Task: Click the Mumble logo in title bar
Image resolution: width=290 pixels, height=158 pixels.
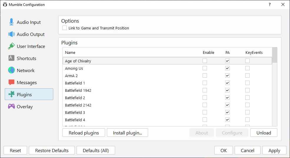Action: coord(5,4)
